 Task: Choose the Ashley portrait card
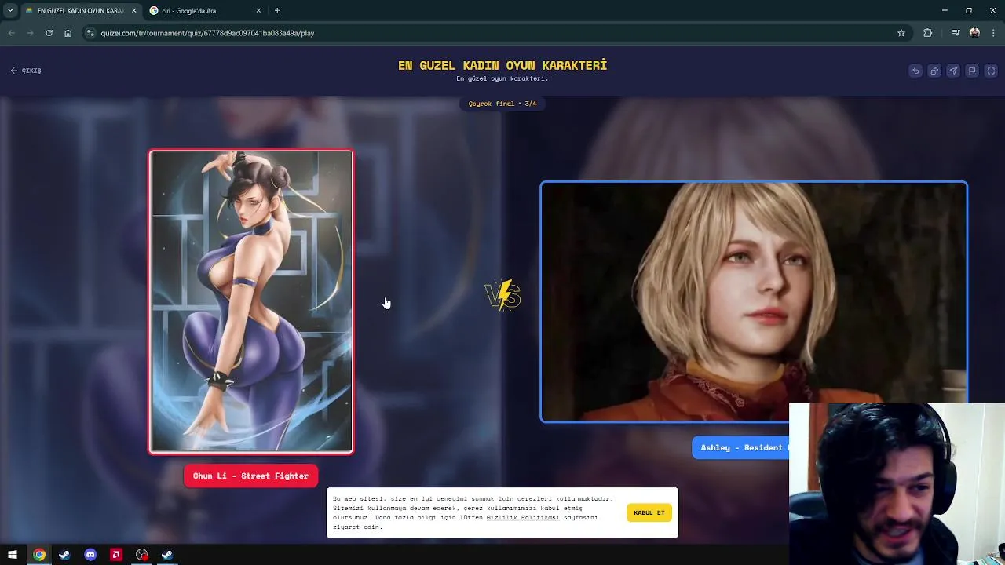click(754, 302)
